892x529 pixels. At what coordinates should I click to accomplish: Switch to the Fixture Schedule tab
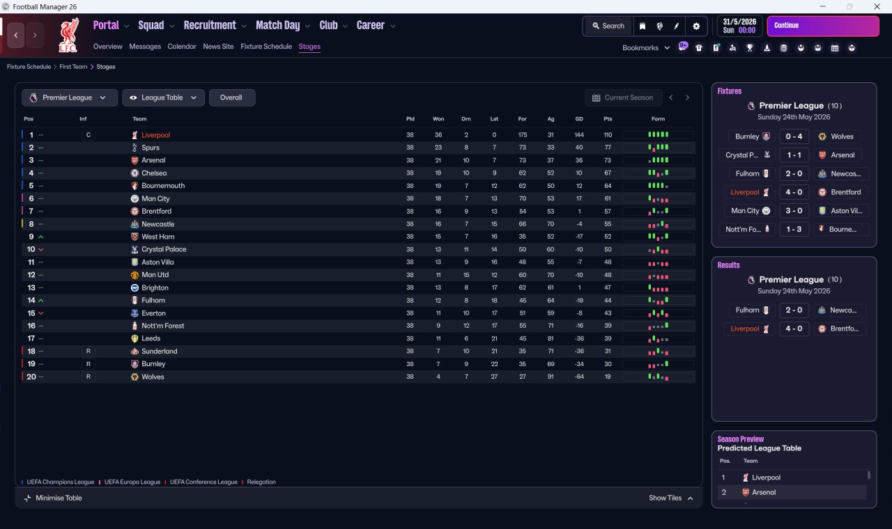(x=266, y=47)
